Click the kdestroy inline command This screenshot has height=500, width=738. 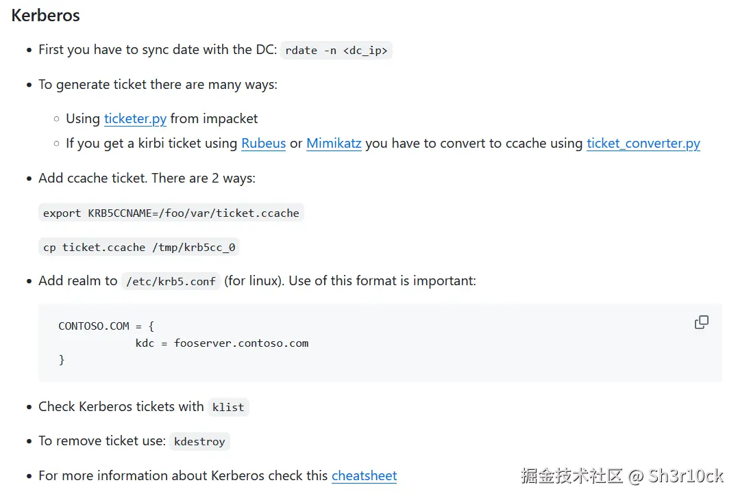(199, 441)
